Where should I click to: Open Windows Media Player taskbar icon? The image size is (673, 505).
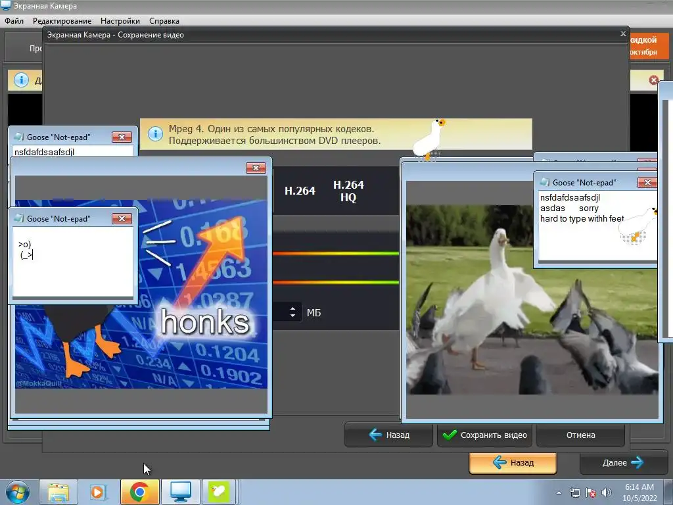tap(98, 492)
